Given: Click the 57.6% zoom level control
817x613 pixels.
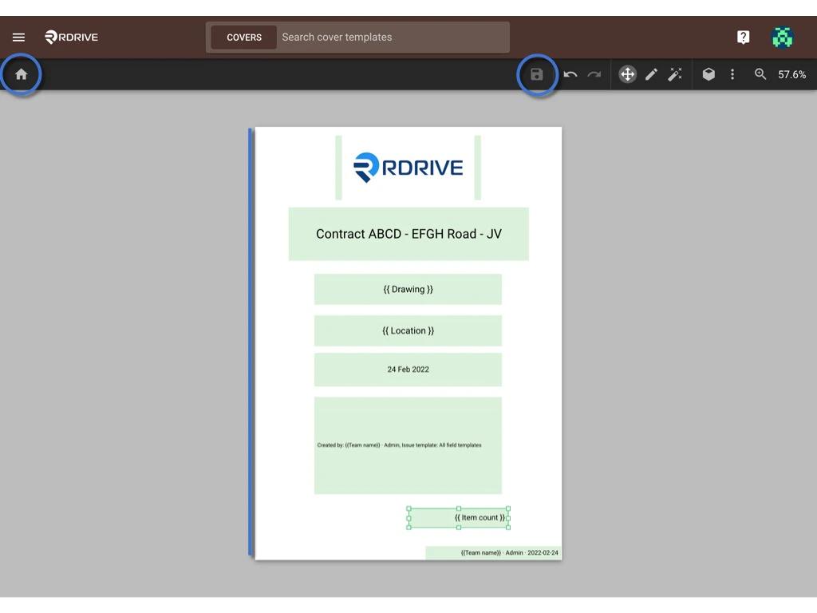Looking at the screenshot, I should [x=791, y=74].
